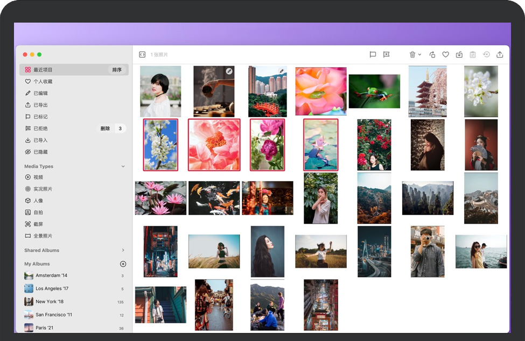This screenshot has height=341, width=525.
Task: Select 实况照片 under Media Types
Action: pyautogui.click(x=43, y=189)
